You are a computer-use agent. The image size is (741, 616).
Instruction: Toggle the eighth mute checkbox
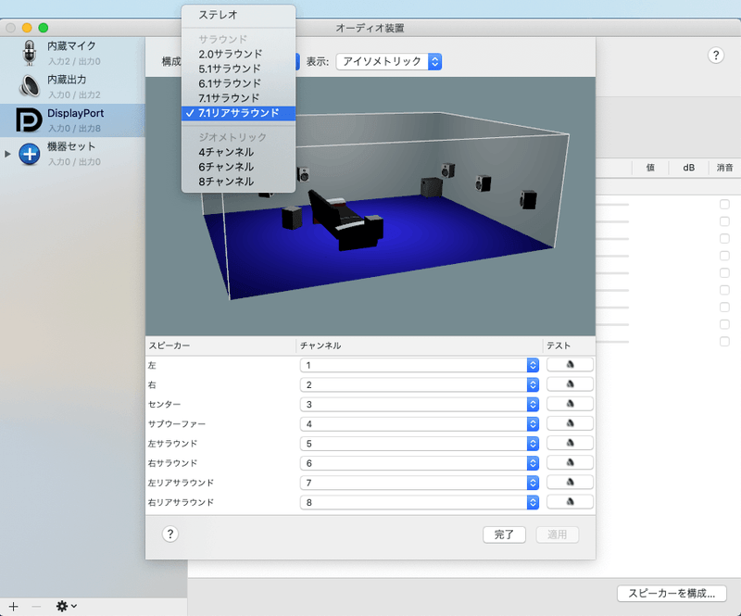(x=724, y=324)
